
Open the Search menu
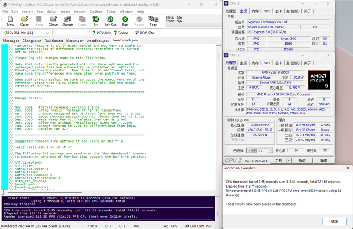click(x=27, y=11)
